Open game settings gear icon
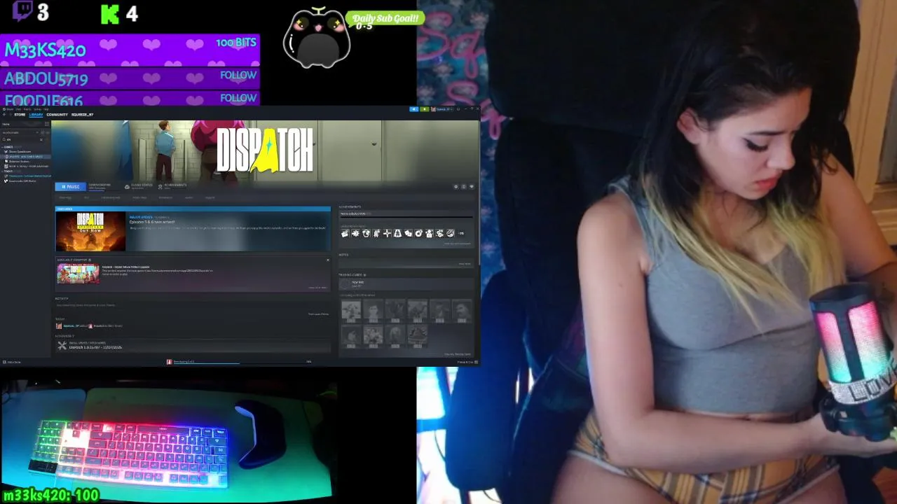897x504 pixels. tap(456, 187)
